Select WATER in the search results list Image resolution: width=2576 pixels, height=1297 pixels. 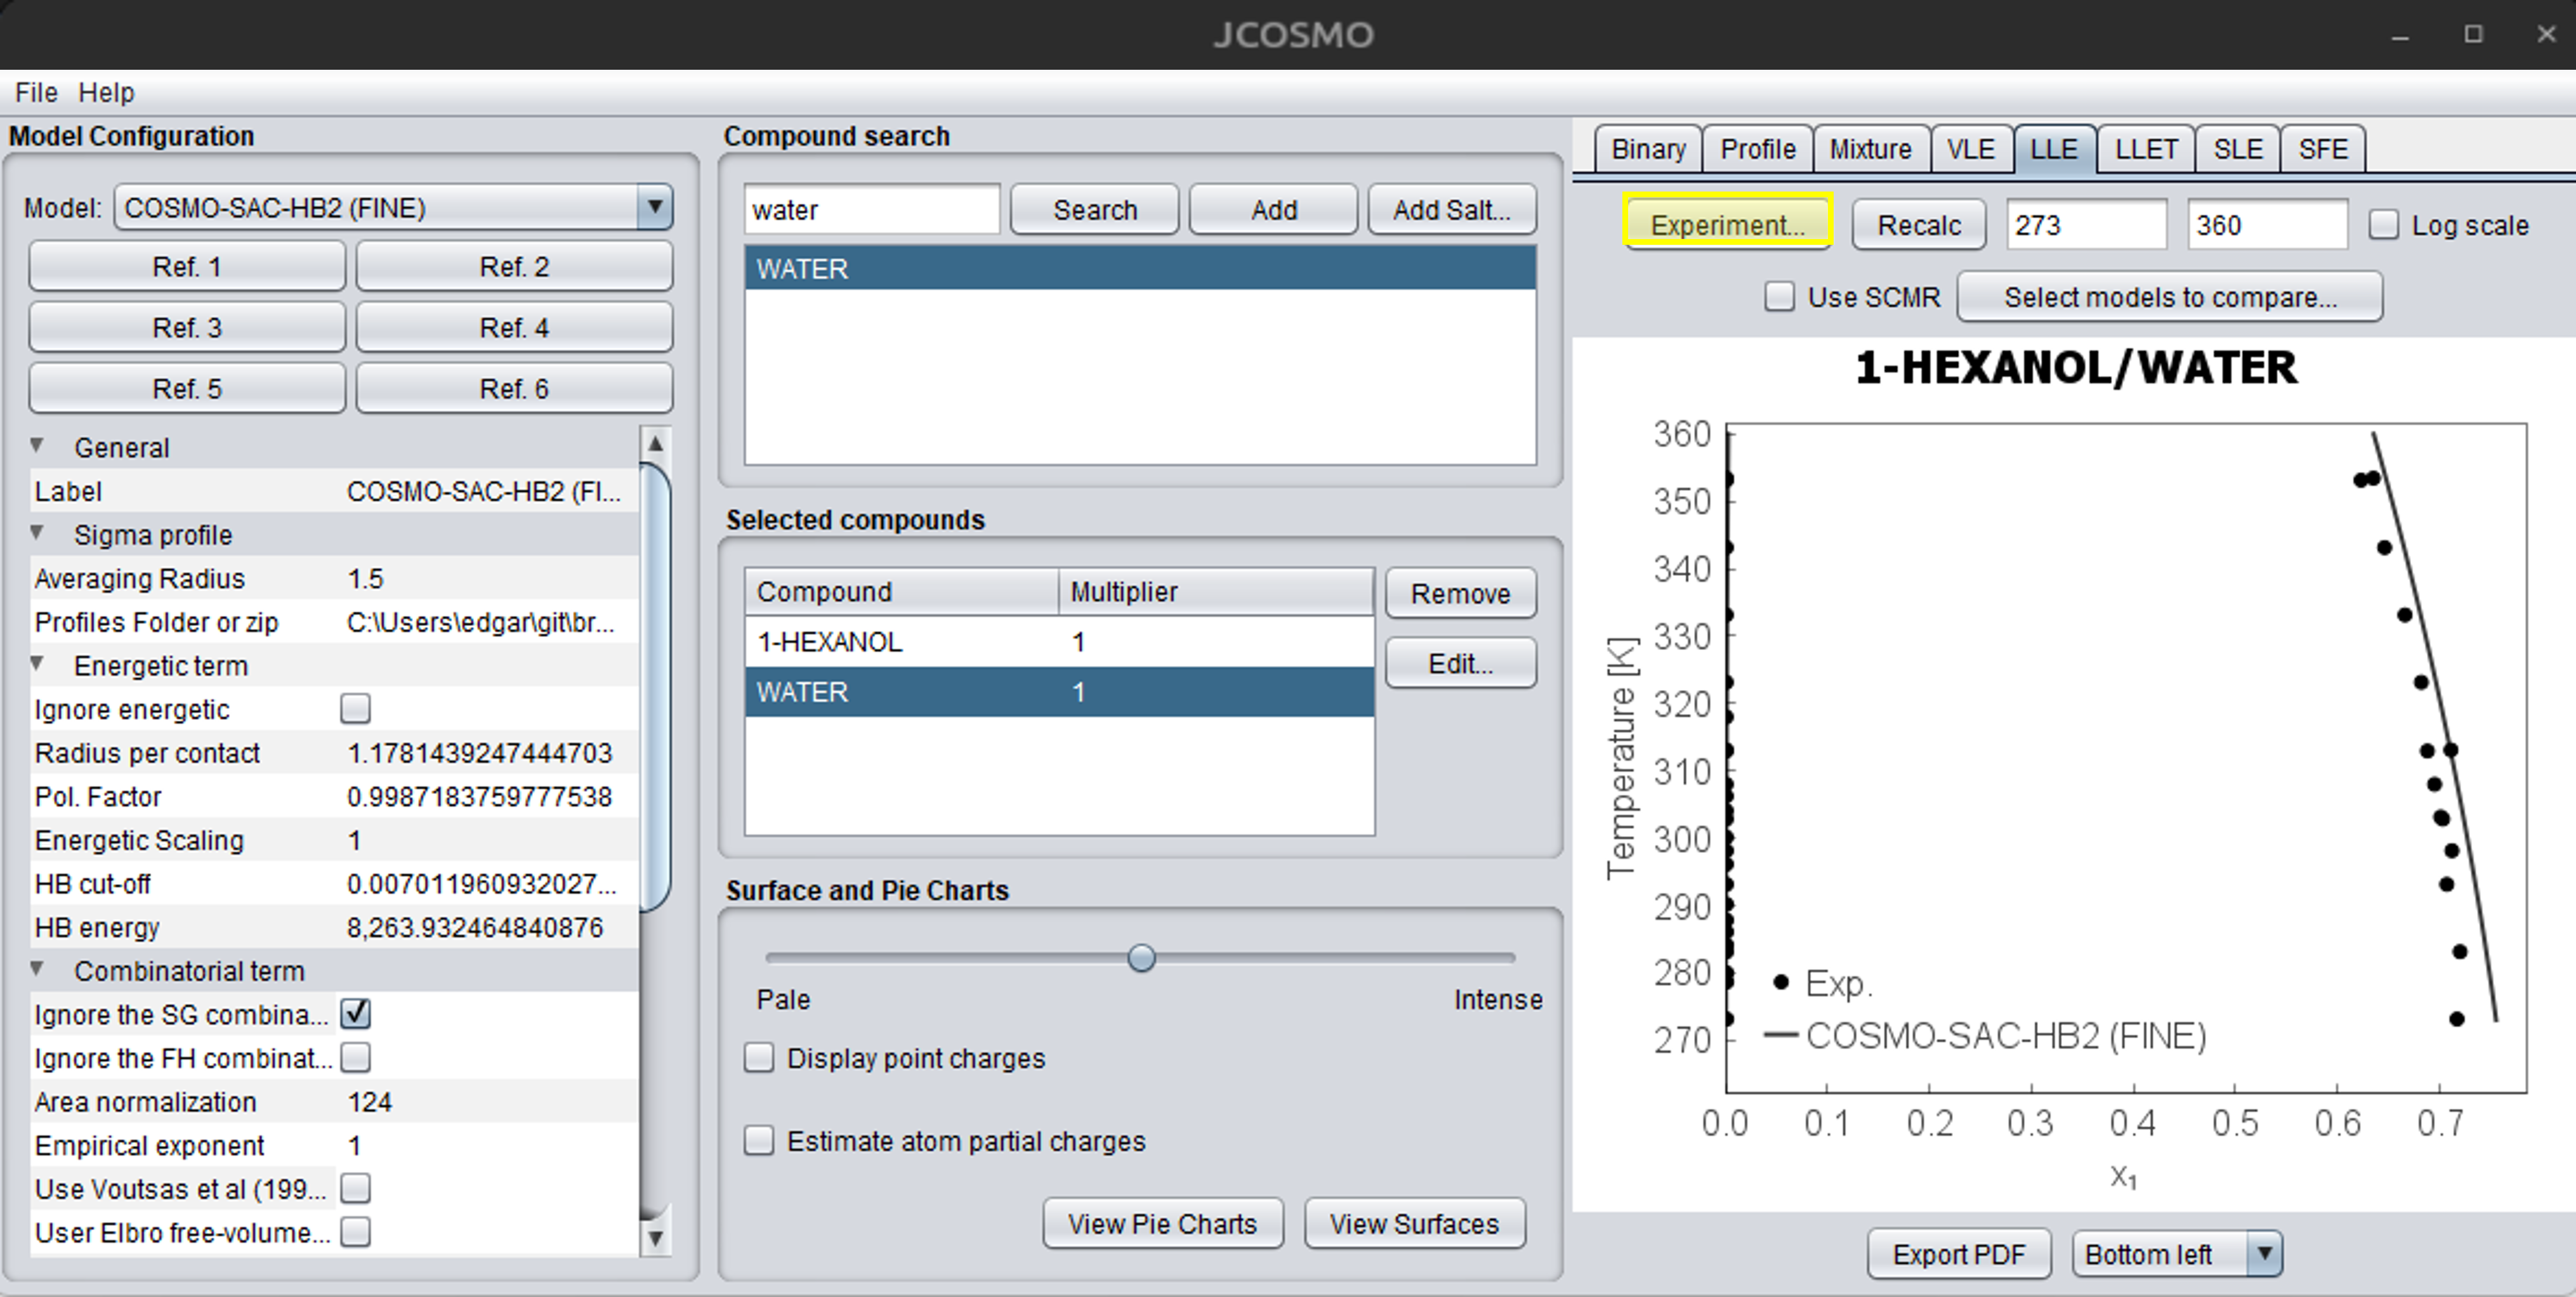pyautogui.click(x=1140, y=269)
